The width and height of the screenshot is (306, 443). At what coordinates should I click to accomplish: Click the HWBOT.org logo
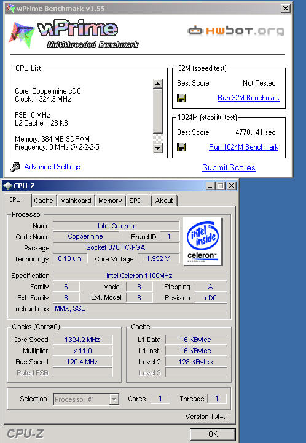[x=235, y=31]
